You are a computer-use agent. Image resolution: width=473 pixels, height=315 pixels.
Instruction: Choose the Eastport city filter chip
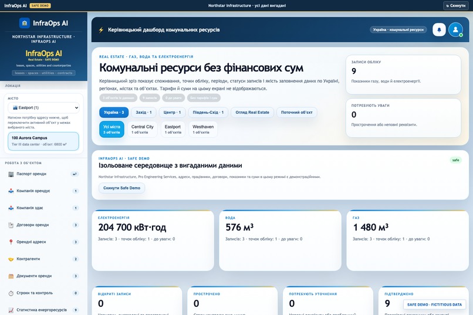point(173,129)
